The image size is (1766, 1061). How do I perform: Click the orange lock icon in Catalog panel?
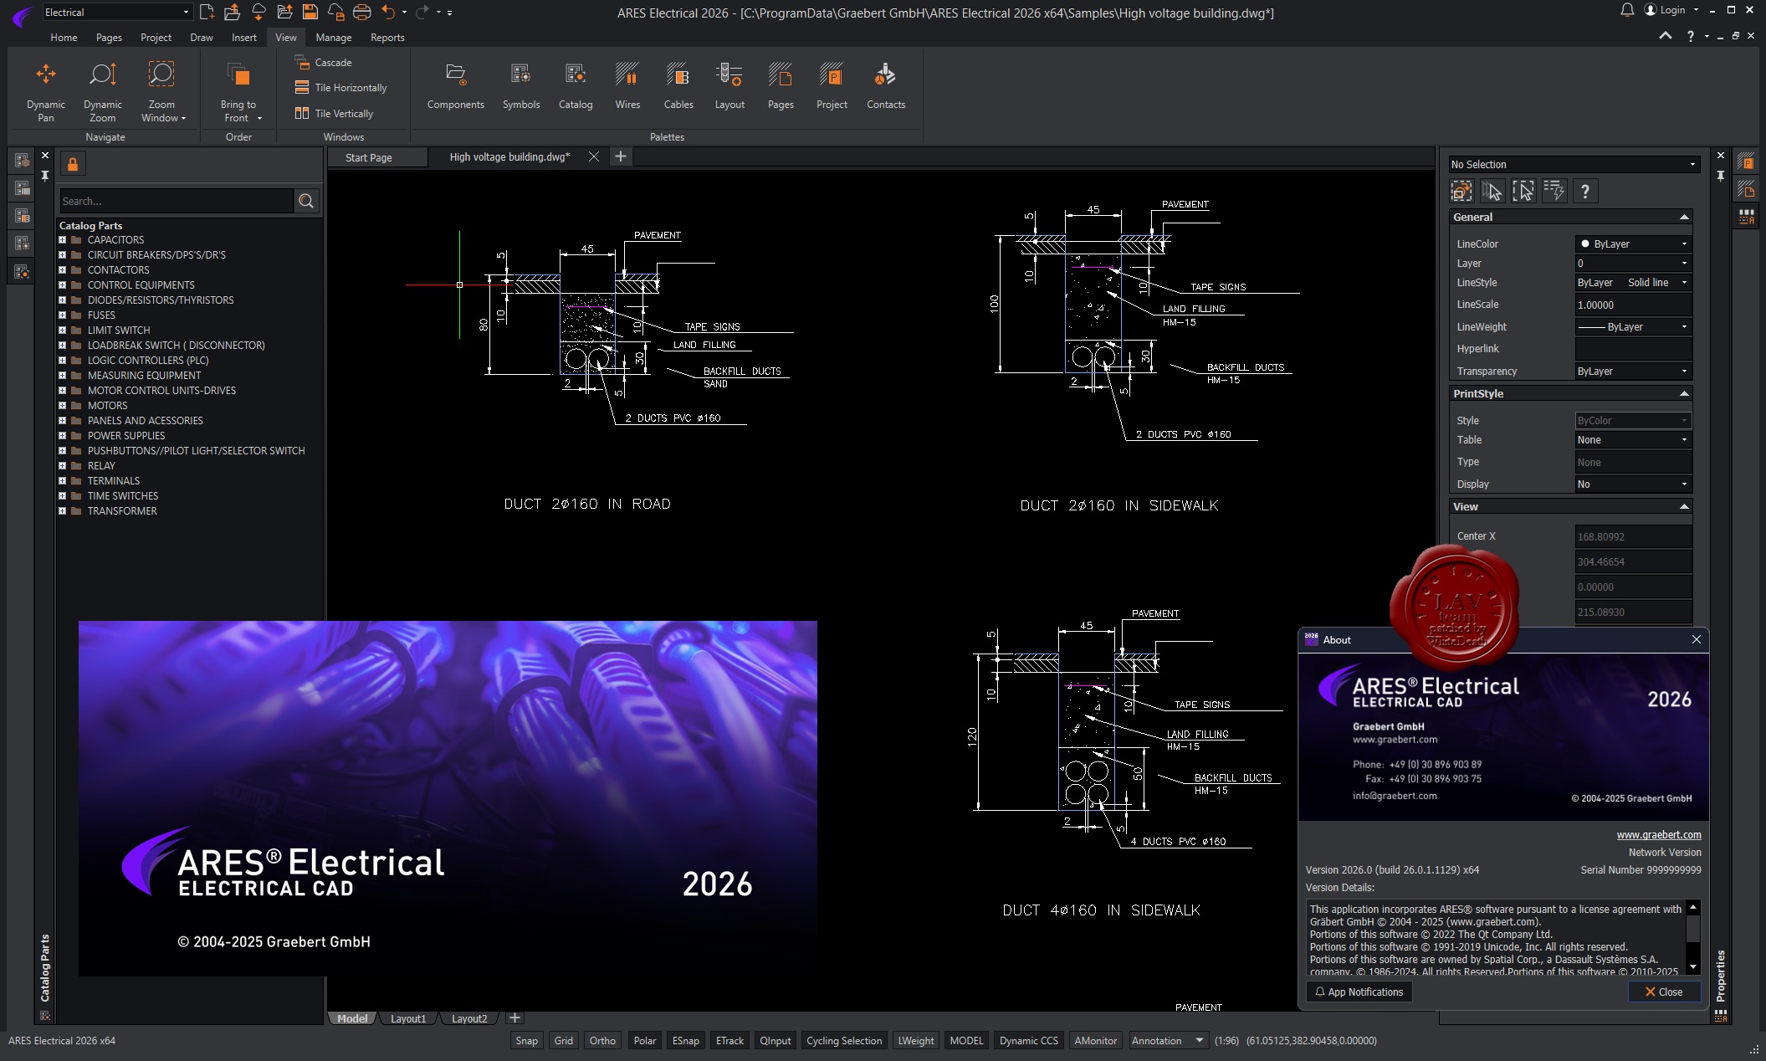(73, 164)
